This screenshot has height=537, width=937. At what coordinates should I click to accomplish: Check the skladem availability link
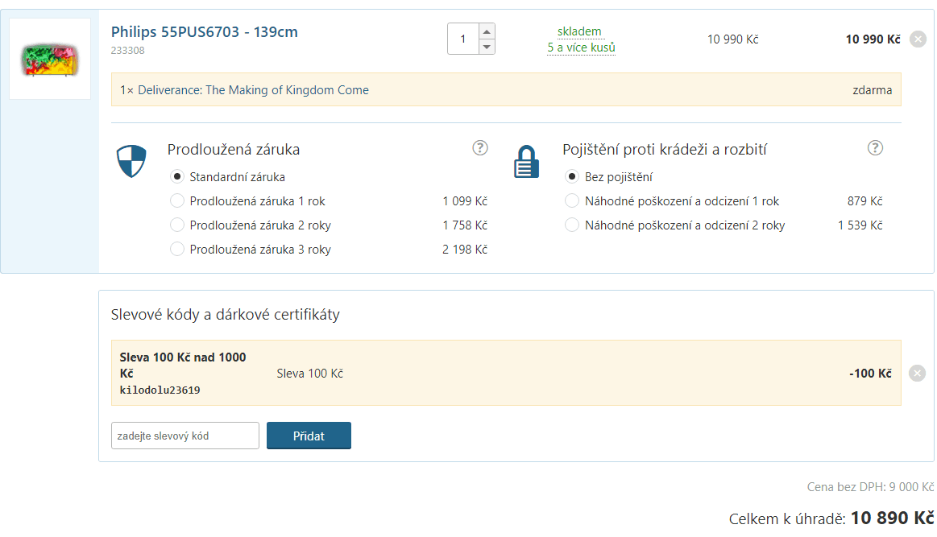[579, 31]
